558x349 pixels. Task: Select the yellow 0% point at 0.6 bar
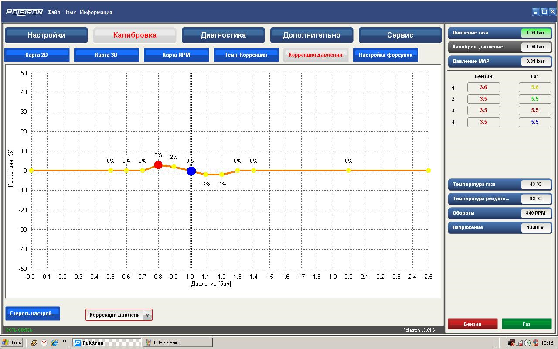pyautogui.click(x=126, y=171)
